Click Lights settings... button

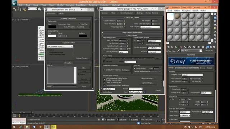coord(148,83)
